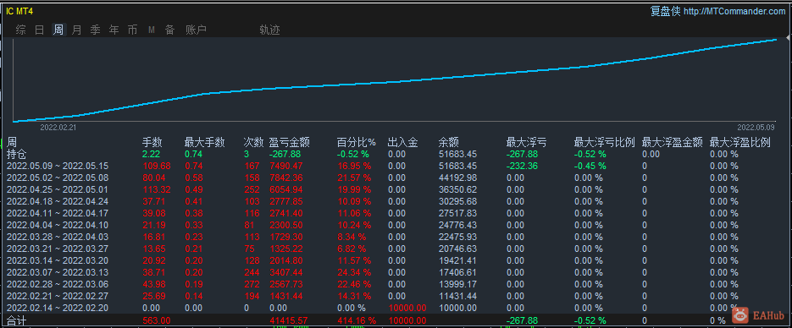Click the 7490.47 profit cell
792x328 pixels.
point(286,166)
